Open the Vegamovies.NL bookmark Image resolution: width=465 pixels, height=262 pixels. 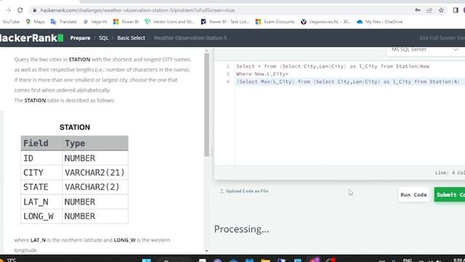click(325, 22)
